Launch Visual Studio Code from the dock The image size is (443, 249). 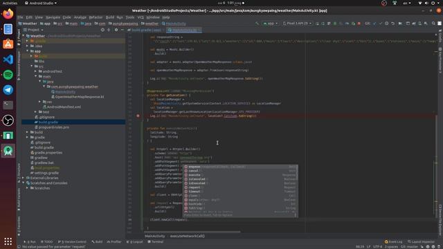click(8, 59)
